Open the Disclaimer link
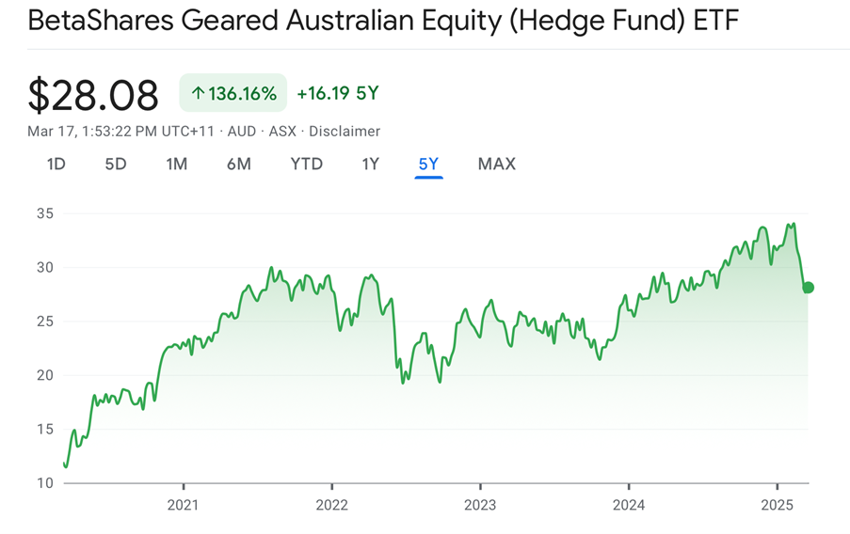This screenshot has width=850, height=534. click(345, 132)
